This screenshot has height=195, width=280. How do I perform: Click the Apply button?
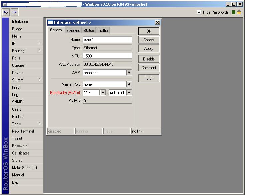point(149,49)
